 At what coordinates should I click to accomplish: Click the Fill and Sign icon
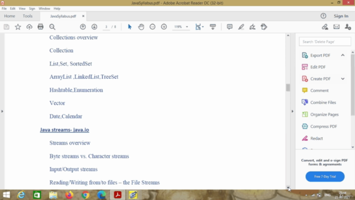click(x=252, y=27)
